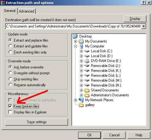Click the title bar question mark help icon
This screenshot has width=152, height=140.
(x=143, y=3)
